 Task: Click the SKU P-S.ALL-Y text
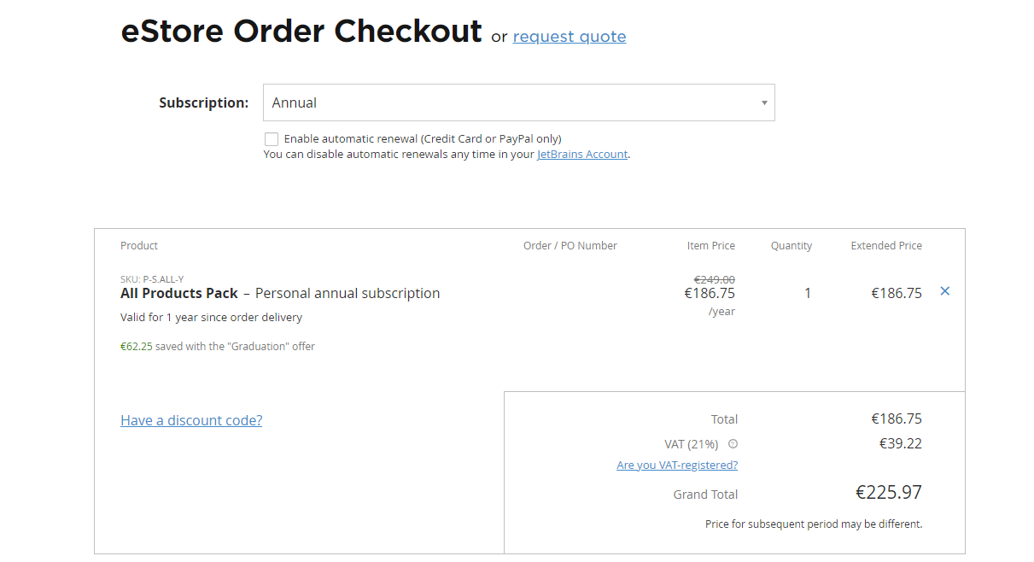tap(152, 279)
